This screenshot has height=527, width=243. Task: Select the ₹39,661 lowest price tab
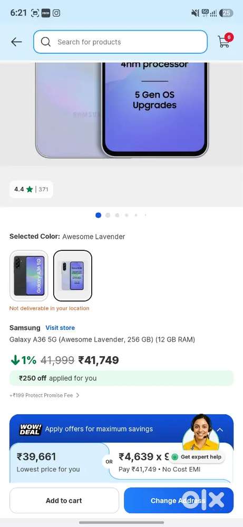point(59,463)
